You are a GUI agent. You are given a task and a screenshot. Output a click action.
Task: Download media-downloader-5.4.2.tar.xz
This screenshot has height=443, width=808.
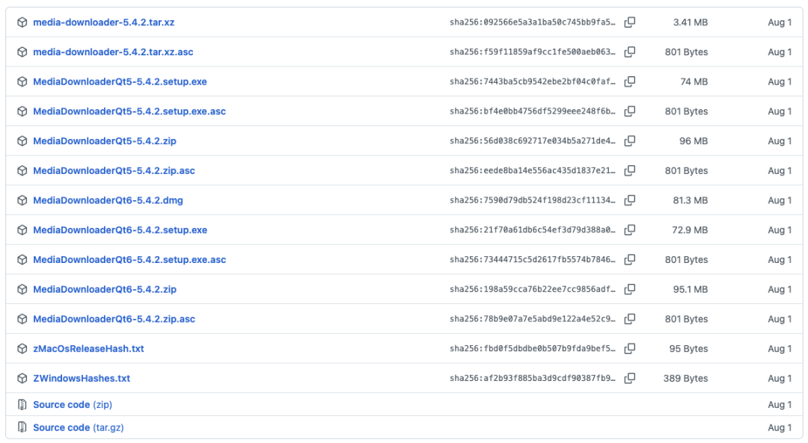click(103, 22)
